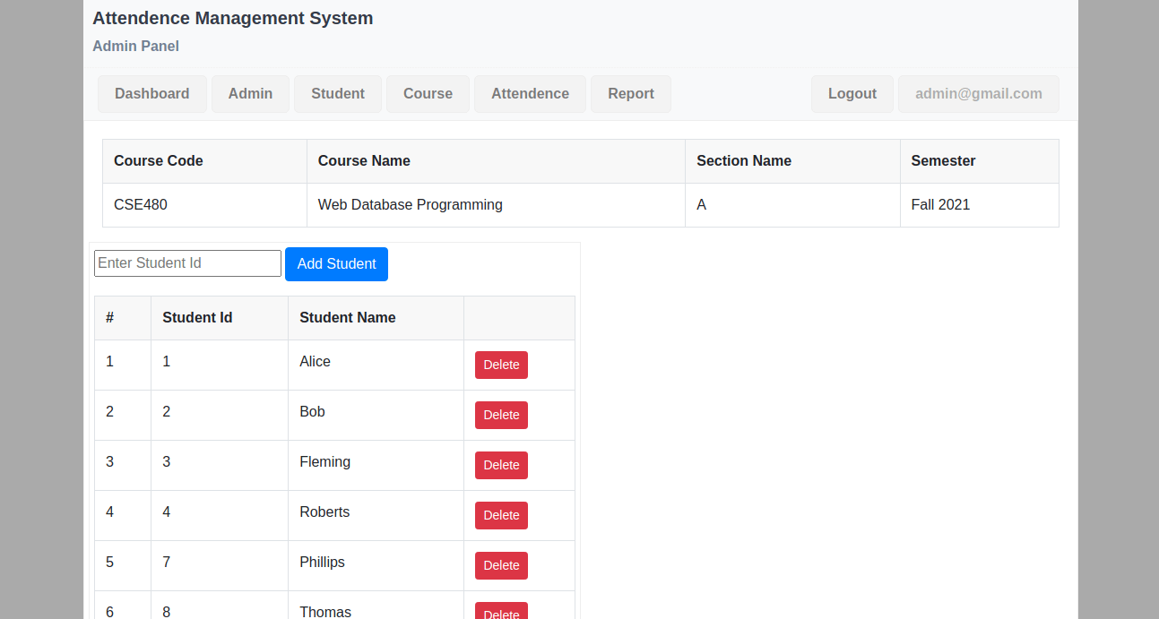Click the Attendence Management System title
Screen dimensions: 1159x619
pyautogui.click(x=232, y=18)
